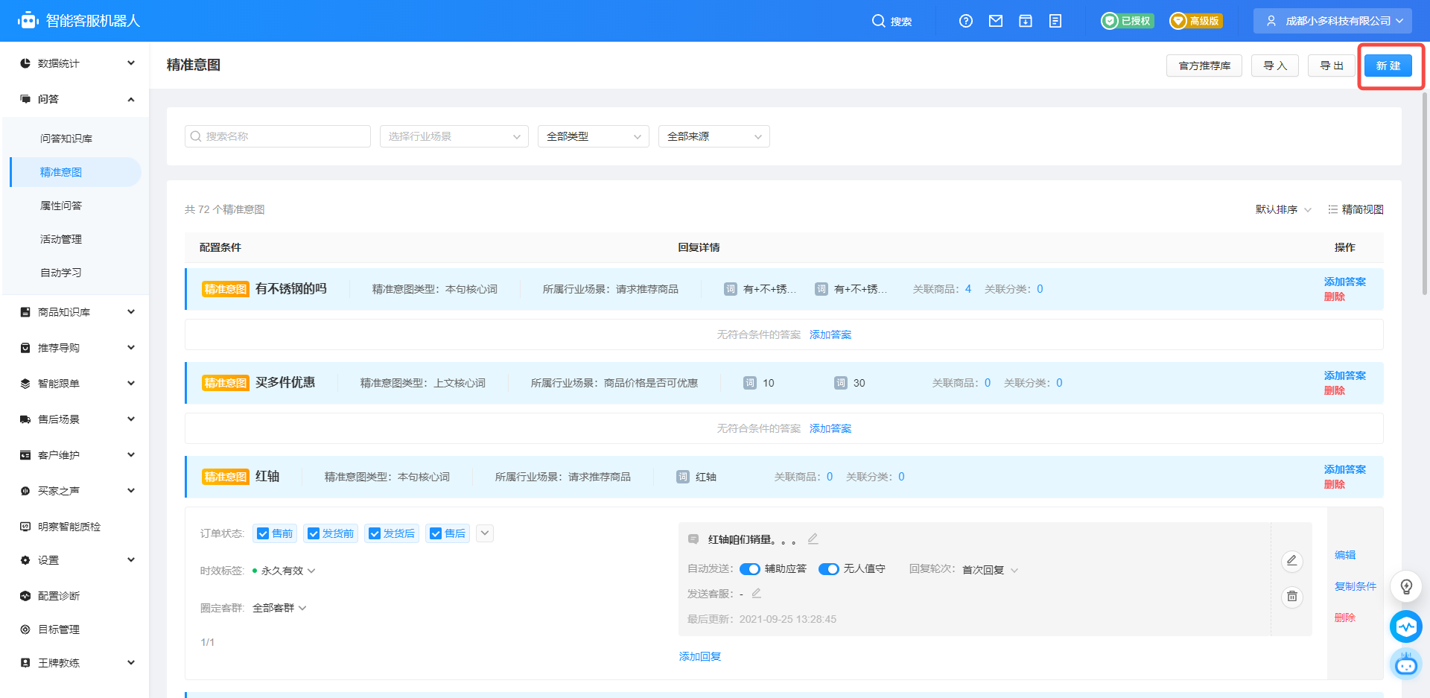
Task: Click the download box icon in the header
Action: [x=1026, y=21]
